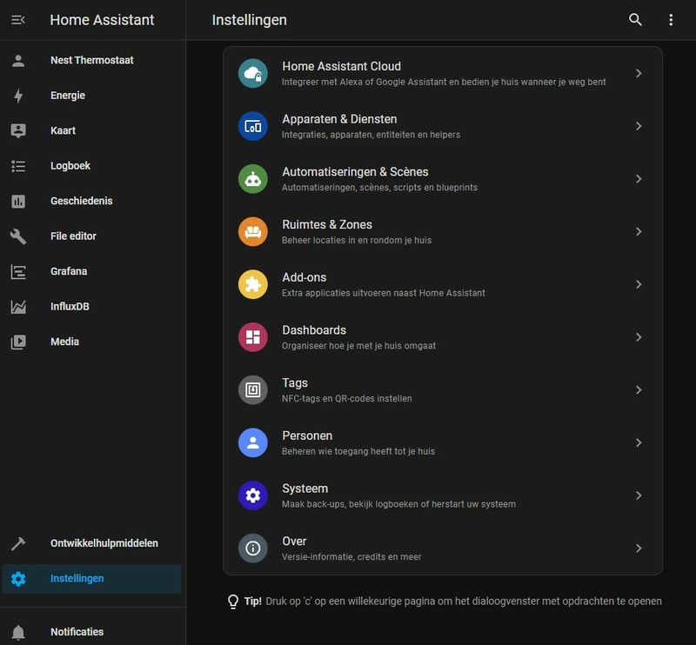Click the Automatiseringen & Scènes robot icon
Screen dimensions: 696x645
tap(253, 179)
